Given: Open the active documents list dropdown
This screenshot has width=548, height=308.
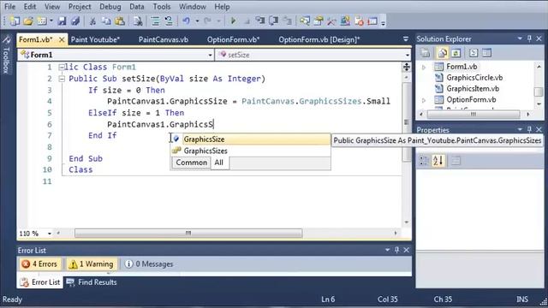Looking at the screenshot, I should (x=405, y=39).
